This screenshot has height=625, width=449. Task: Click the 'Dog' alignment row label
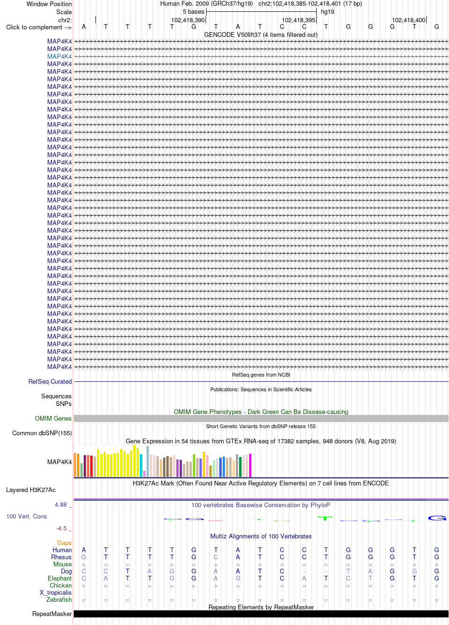[x=66, y=572]
